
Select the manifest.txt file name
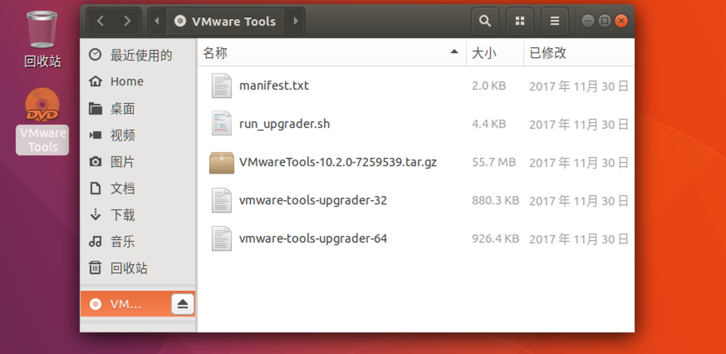(x=274, y=86)
